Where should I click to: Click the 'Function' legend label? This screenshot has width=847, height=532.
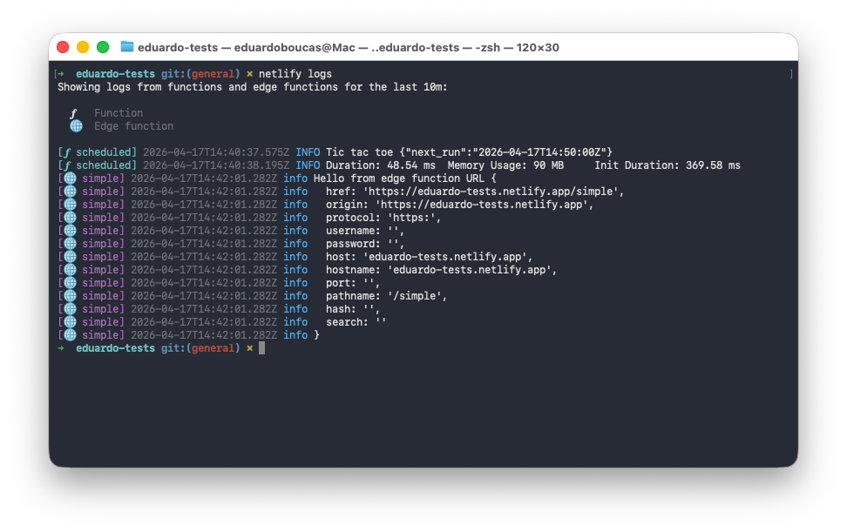click(119, 113)
